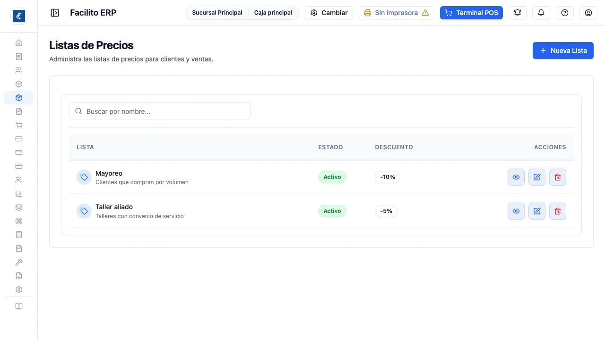605x340 pixels.
Task: Delete the Taller aliado price list
Action: (558, 211)
